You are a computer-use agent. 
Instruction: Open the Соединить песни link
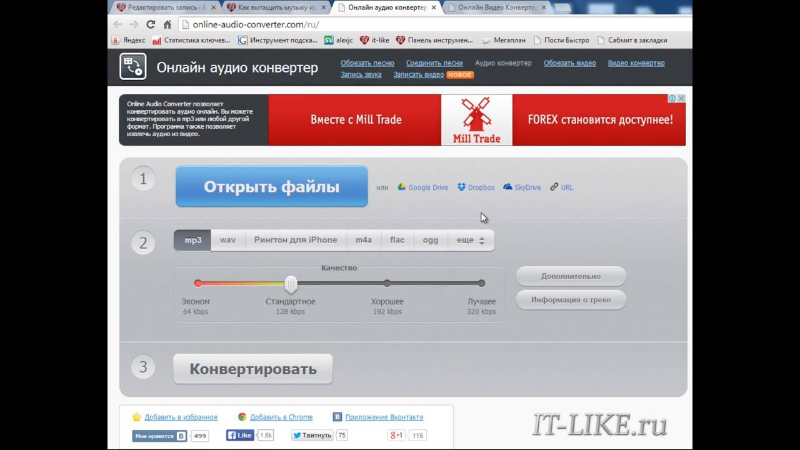[434, 63]
